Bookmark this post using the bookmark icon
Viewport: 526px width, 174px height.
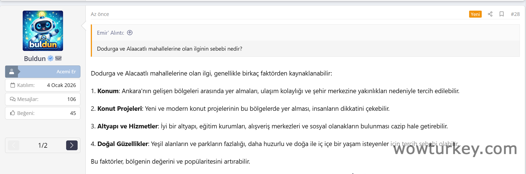(502, 14)
